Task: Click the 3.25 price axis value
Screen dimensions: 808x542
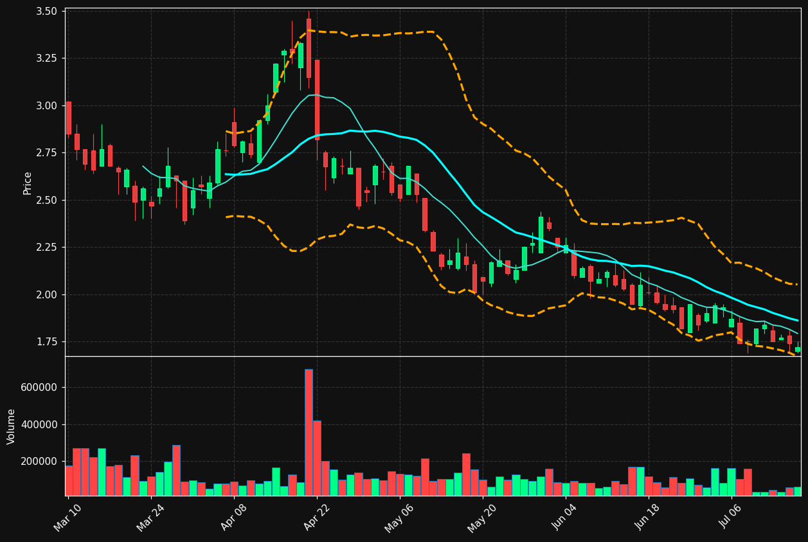Action: click(47, 59)
